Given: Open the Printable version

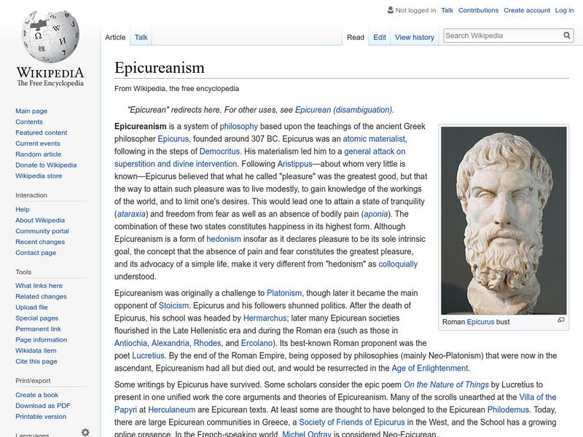Looking at the screenshot, I should click(41, 416).
